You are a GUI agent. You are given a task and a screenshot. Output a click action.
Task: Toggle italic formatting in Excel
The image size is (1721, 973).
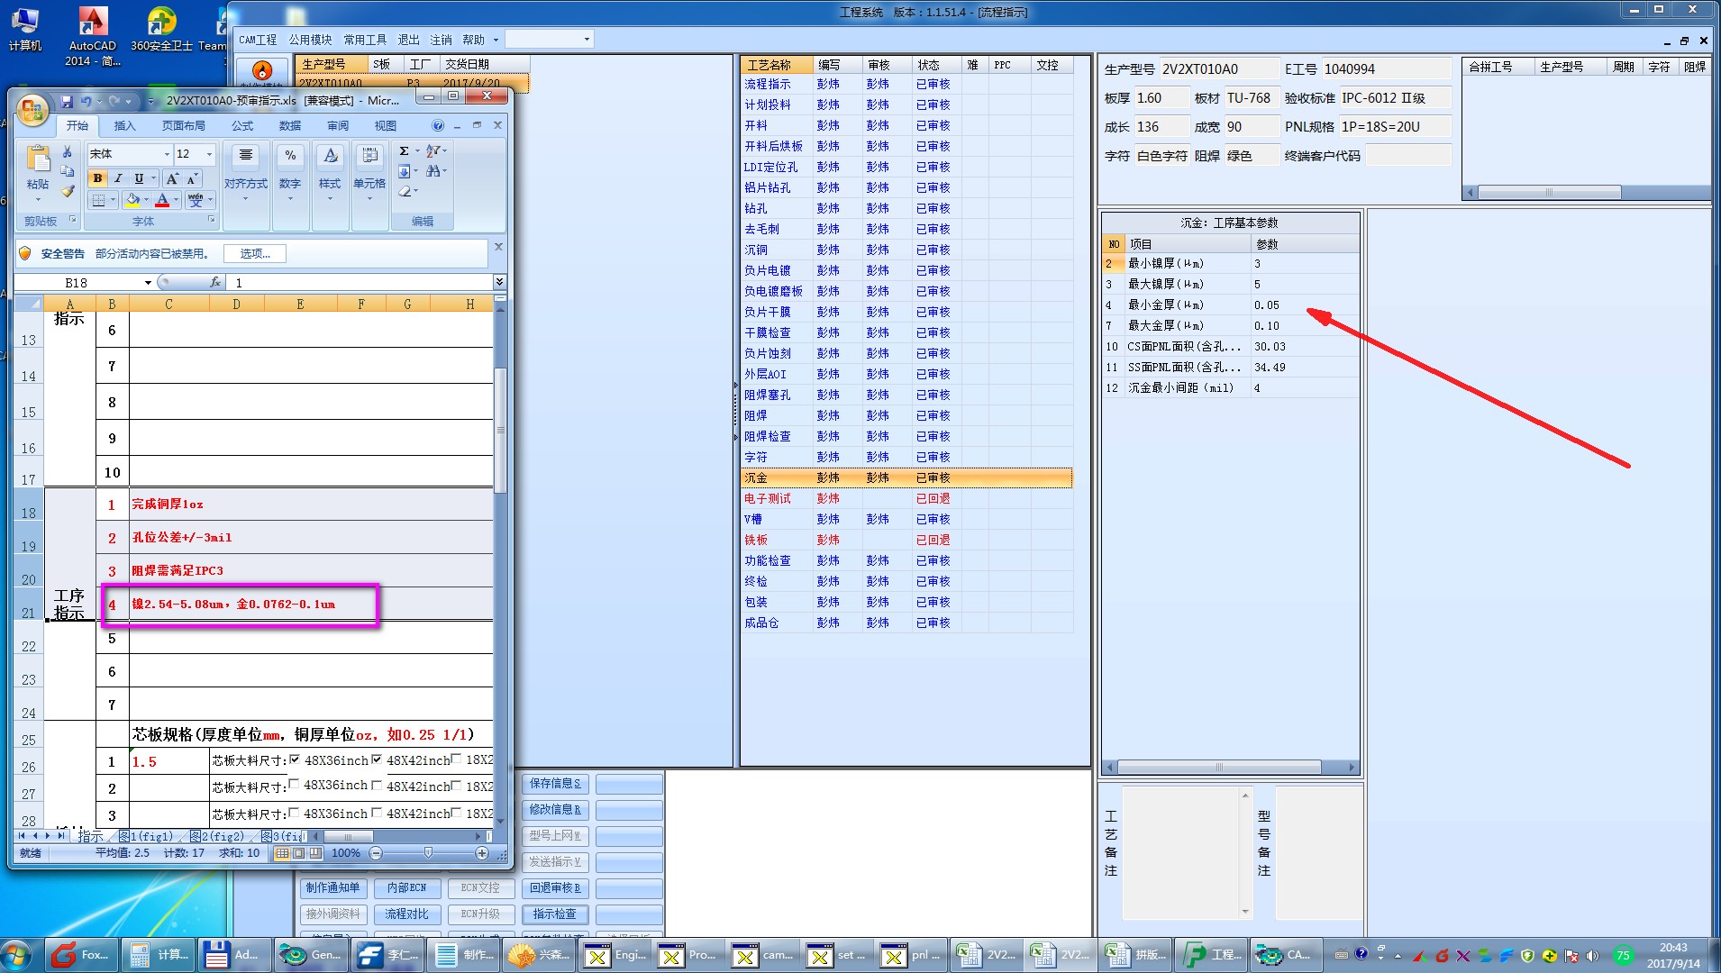118,178
